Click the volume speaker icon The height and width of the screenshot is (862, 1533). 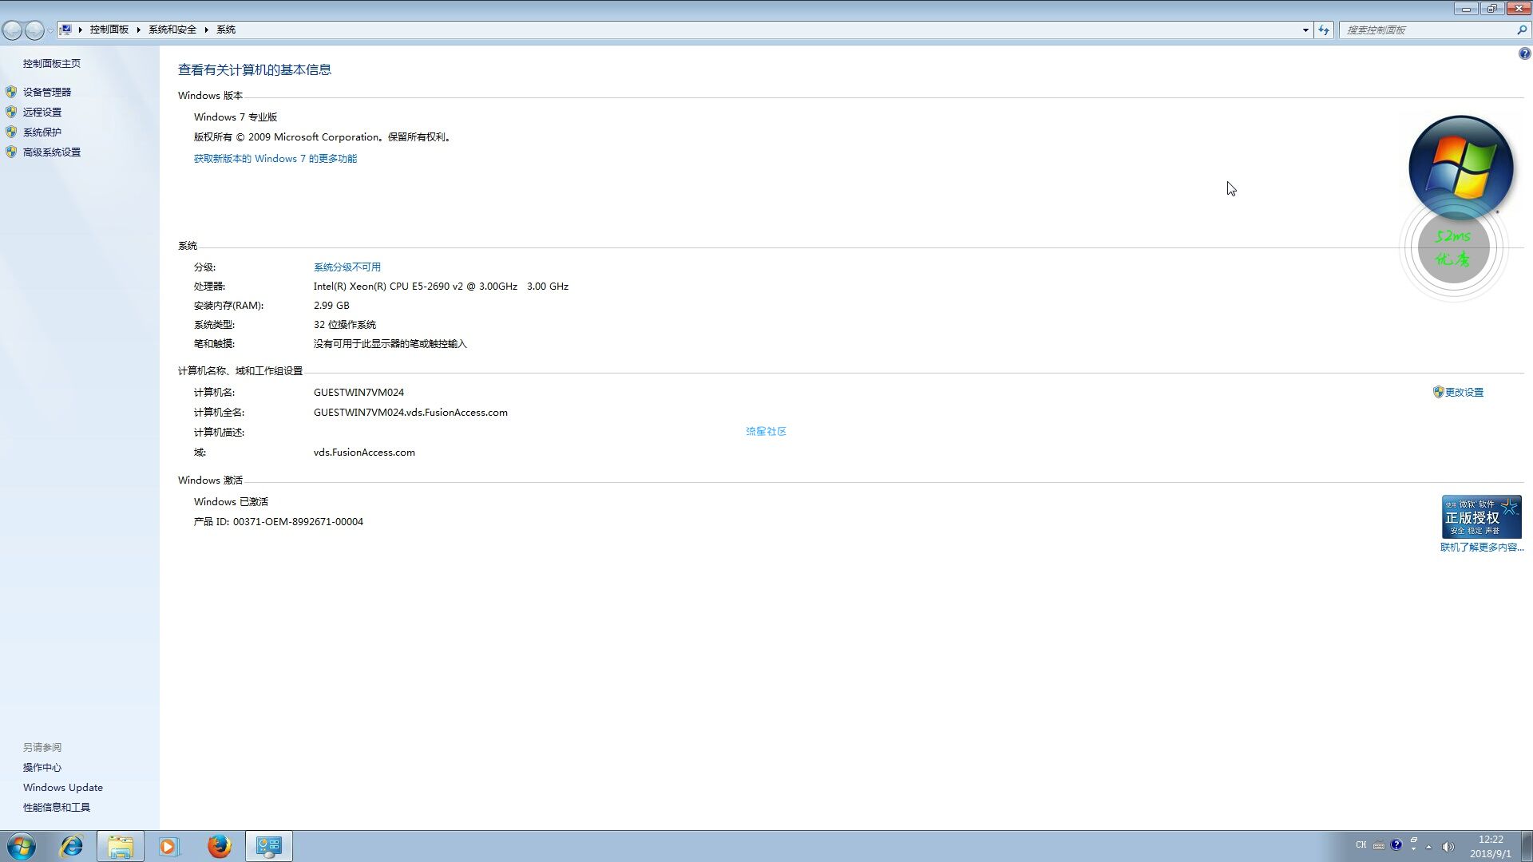(1448, 846)
